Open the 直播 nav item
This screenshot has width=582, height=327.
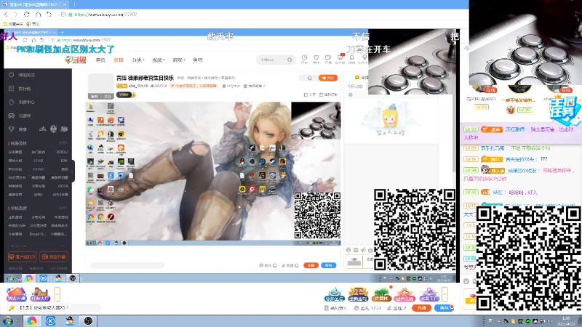click(119, 60)
